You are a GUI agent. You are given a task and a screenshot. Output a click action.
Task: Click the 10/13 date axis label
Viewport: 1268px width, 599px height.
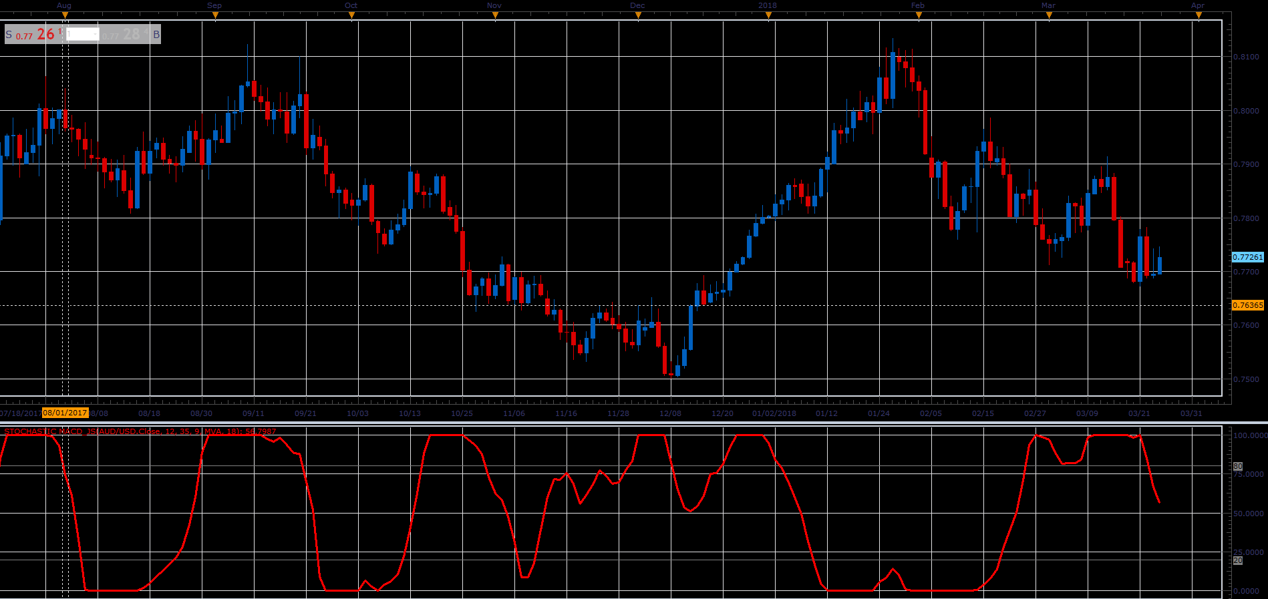pos(410,413)
